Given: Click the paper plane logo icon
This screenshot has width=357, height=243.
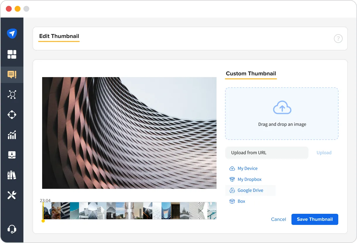Looking at the screenshot, I should point(12,34).
